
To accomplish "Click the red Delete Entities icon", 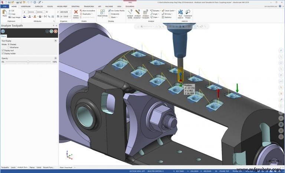I will (76, 12).
